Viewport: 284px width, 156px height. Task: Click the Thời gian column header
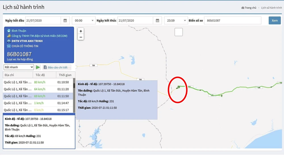65,75
